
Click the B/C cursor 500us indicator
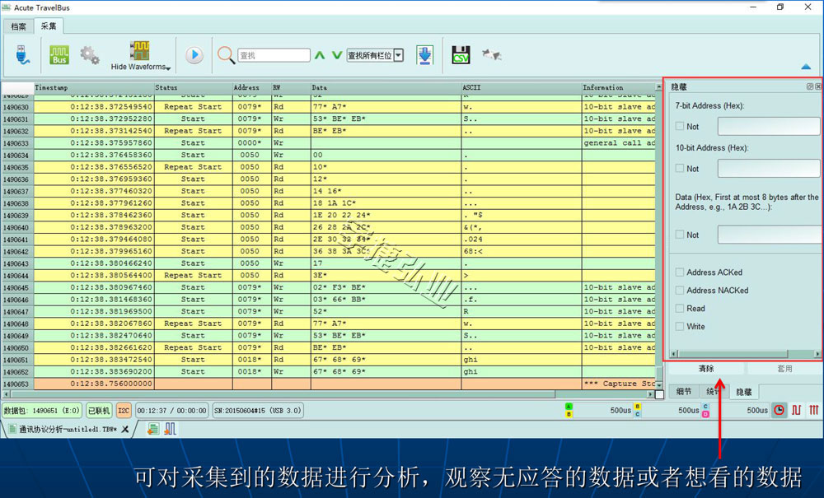click(667, 411)
